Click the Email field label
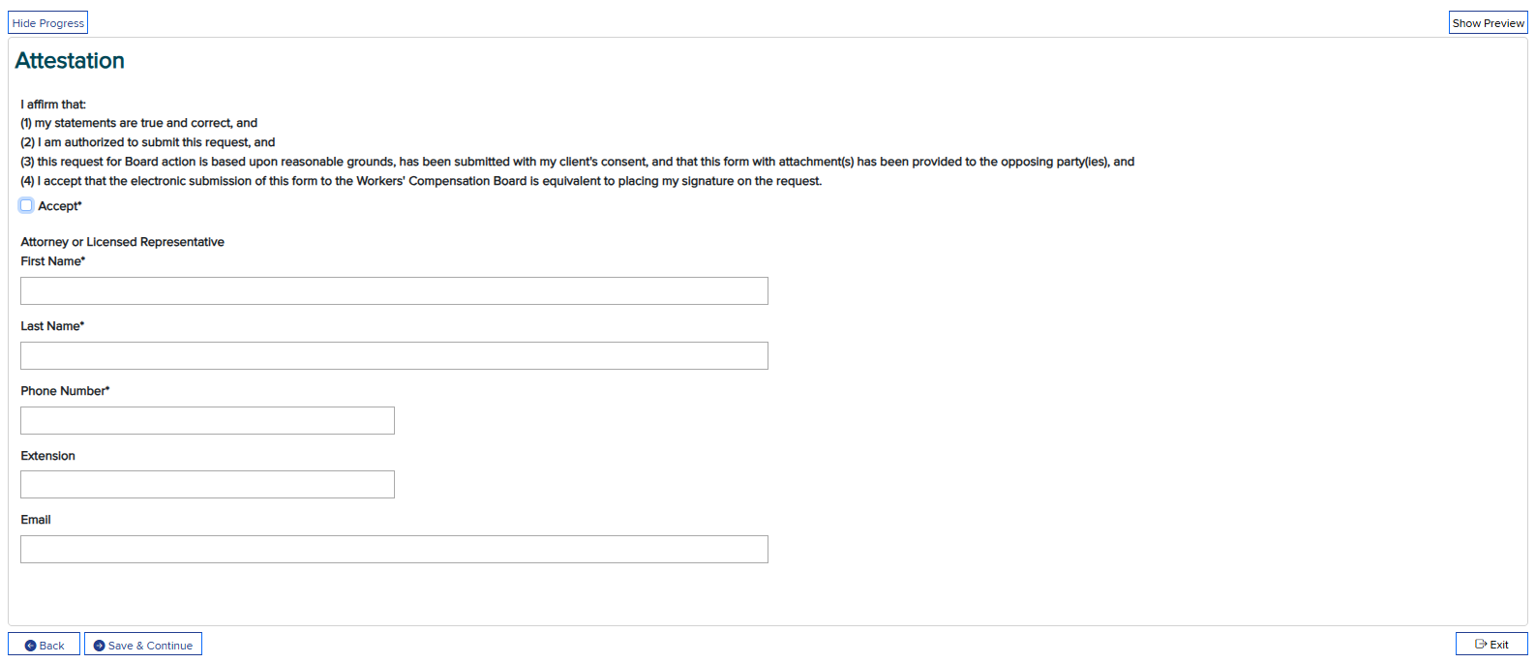 tap(36, 520)
